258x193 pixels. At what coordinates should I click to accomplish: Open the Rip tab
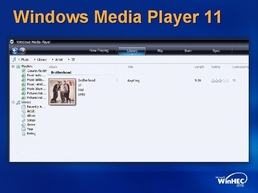pyautogui.click(x=160, y=51)
